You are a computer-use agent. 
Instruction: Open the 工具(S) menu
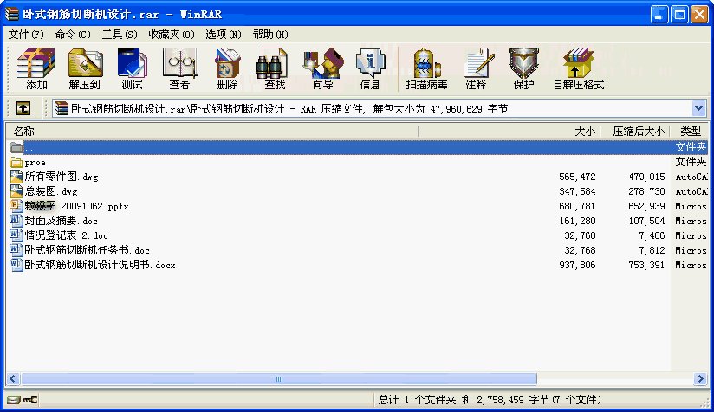(120, 34)
